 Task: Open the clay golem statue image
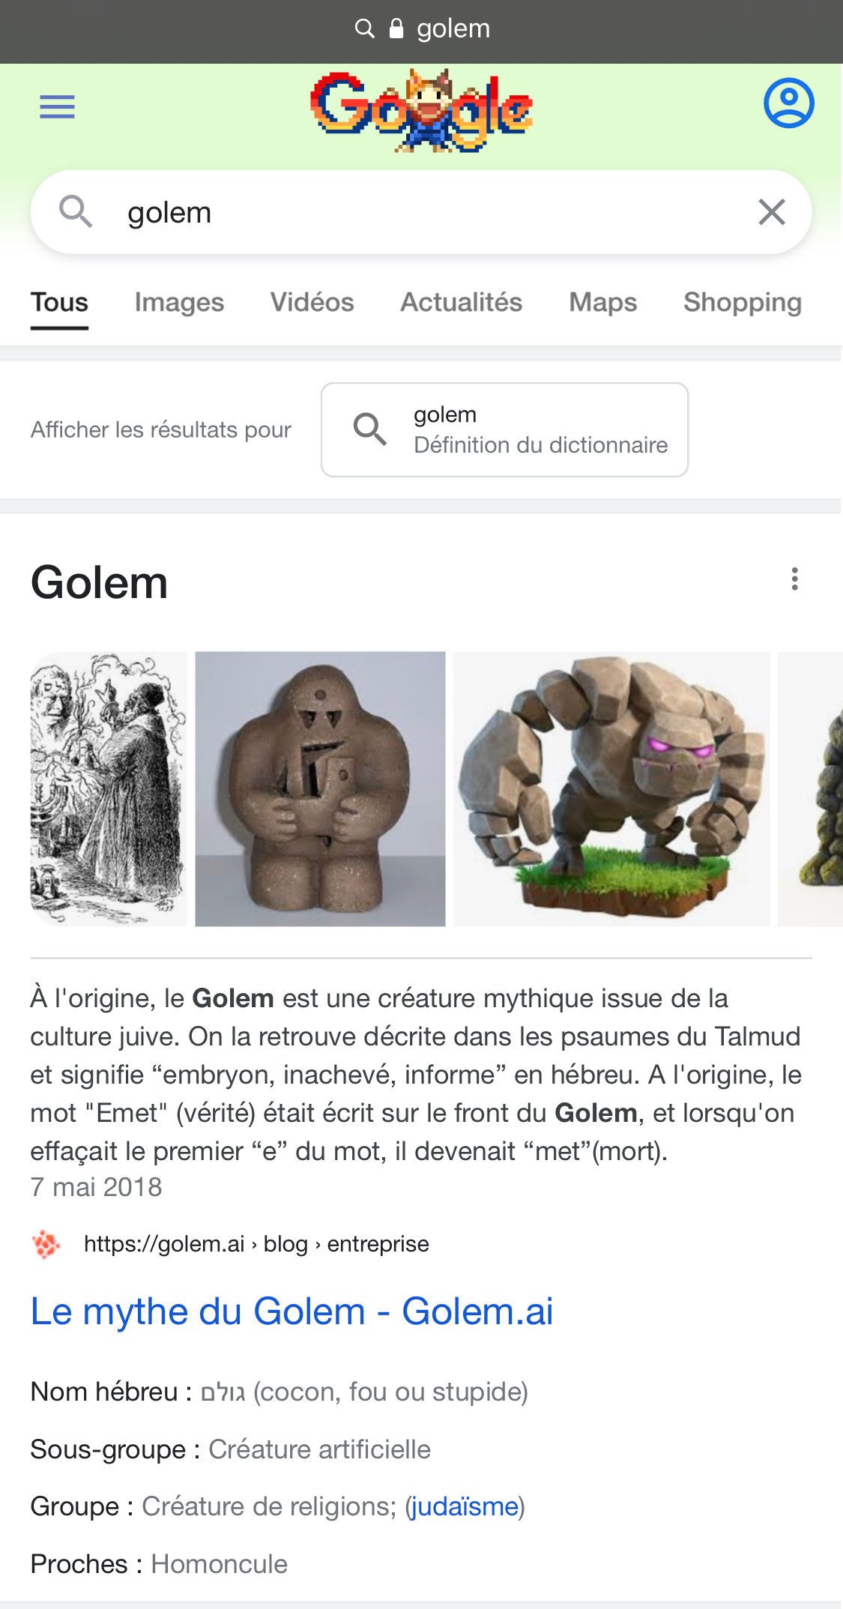(320, 788)
